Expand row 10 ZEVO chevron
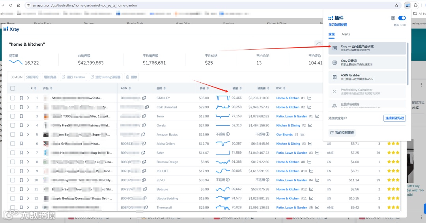This screenshot has height=223, width=426. click(x=28, y=180)
